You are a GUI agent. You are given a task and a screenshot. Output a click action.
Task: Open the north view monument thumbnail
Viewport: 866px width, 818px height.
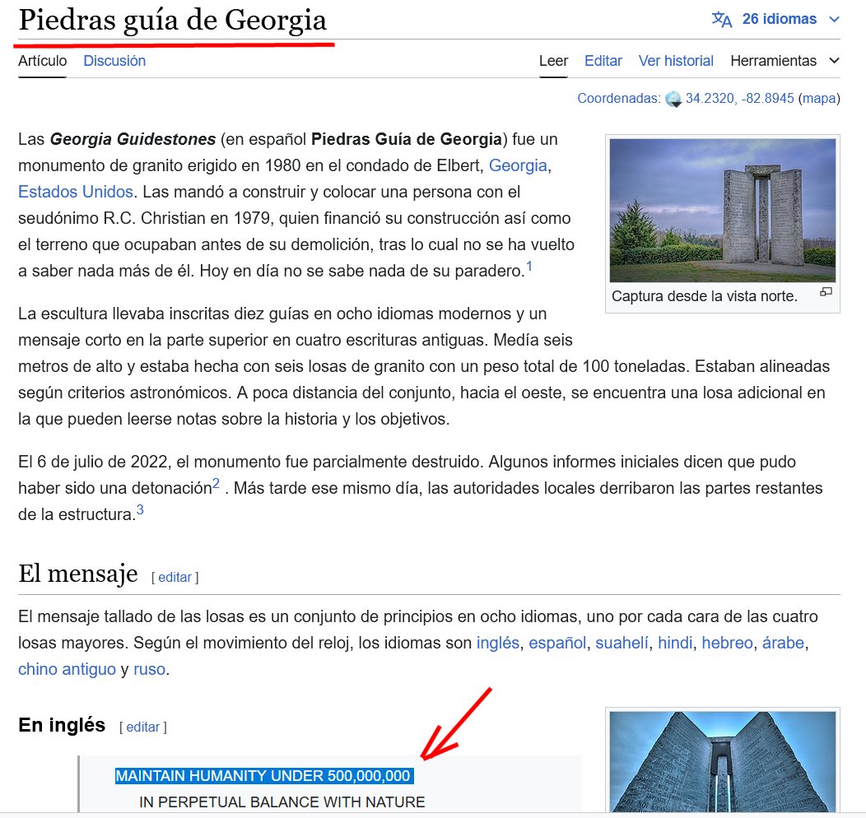coord(722,211)
